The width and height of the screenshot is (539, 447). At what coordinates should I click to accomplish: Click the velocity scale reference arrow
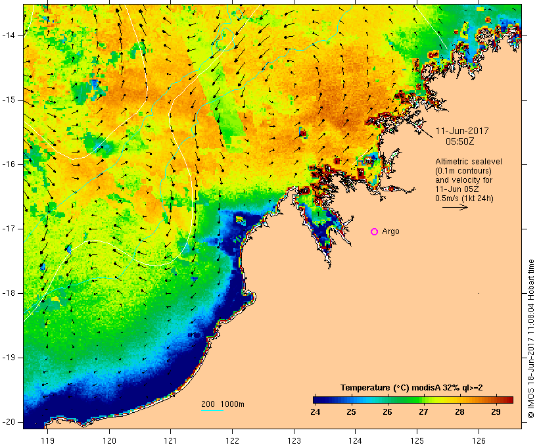[455, 207]
